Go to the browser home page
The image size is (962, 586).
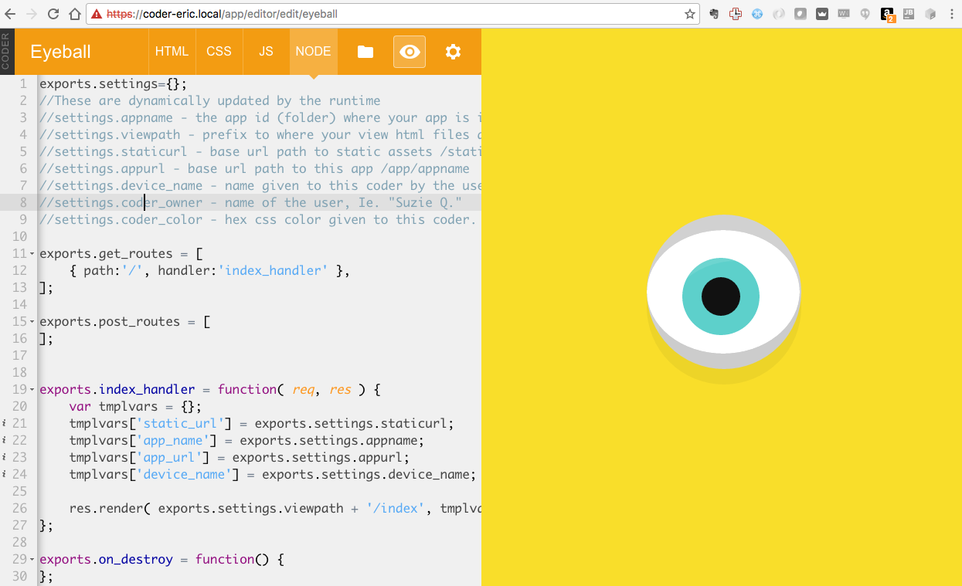[73, 13]
